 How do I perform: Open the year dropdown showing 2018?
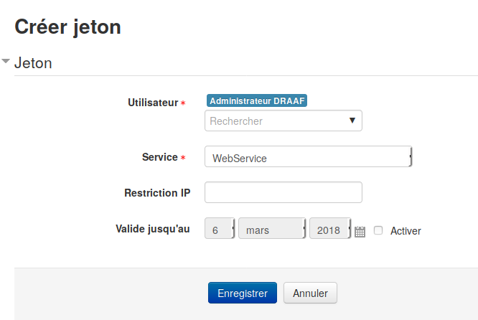pos(330,228)
